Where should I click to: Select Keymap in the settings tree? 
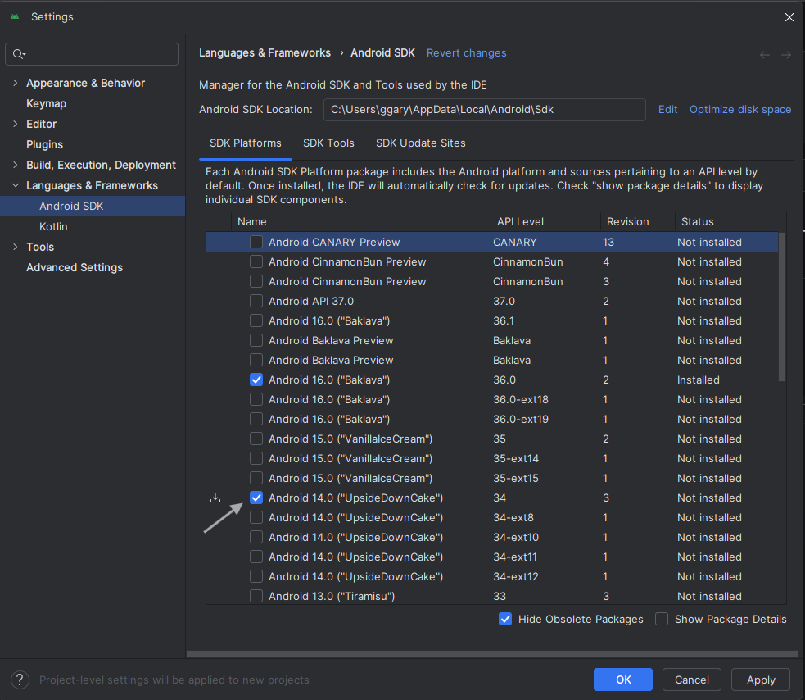tap(46, 103)
